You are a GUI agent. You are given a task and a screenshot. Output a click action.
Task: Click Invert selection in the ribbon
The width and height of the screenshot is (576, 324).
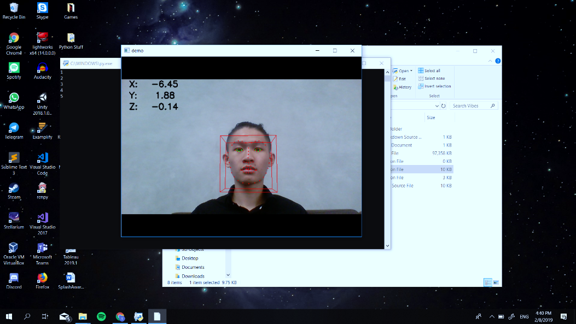(434, 86)
